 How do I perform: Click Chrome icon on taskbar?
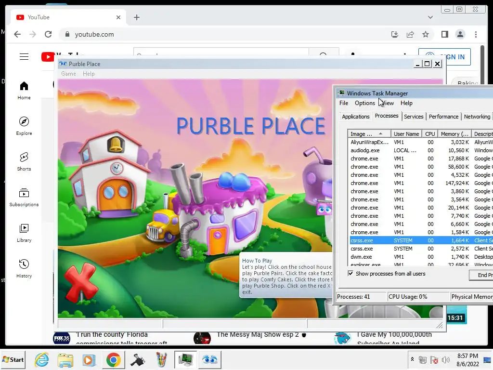coord(113,359)
